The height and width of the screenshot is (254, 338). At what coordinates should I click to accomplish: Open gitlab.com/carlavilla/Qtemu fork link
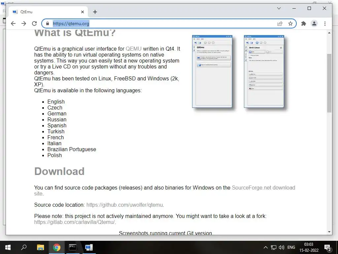pos(75,222)
